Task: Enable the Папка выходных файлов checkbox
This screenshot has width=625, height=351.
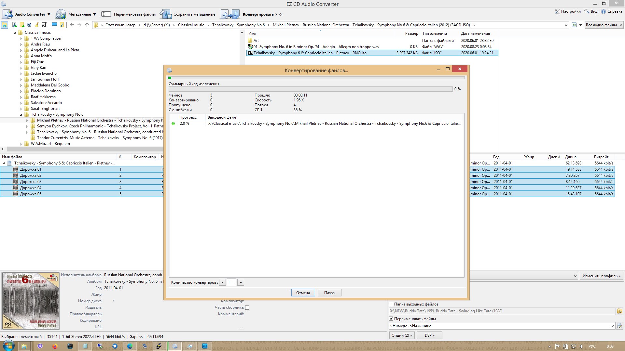Action: [x=391, y=304]
